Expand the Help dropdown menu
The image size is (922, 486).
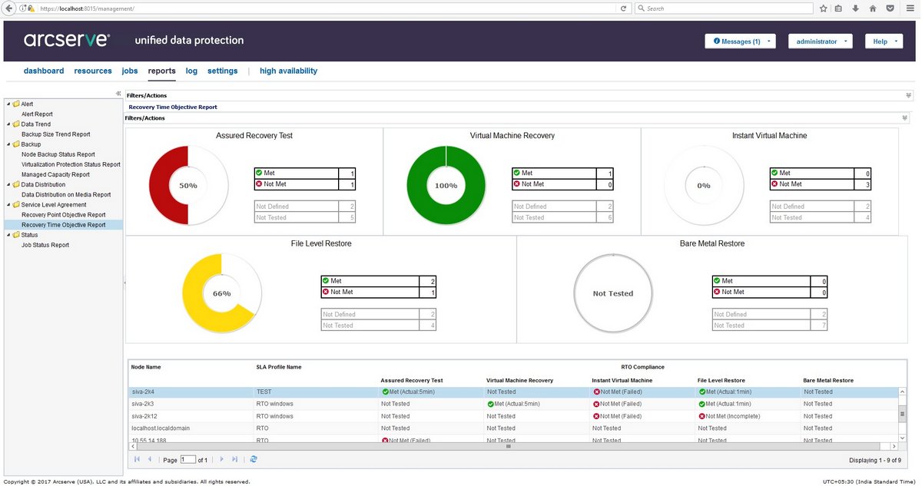tap(884, 41)
